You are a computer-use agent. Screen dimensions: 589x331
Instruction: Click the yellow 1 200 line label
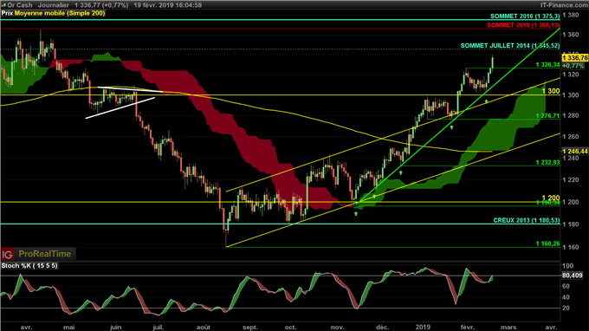(551, 198)
